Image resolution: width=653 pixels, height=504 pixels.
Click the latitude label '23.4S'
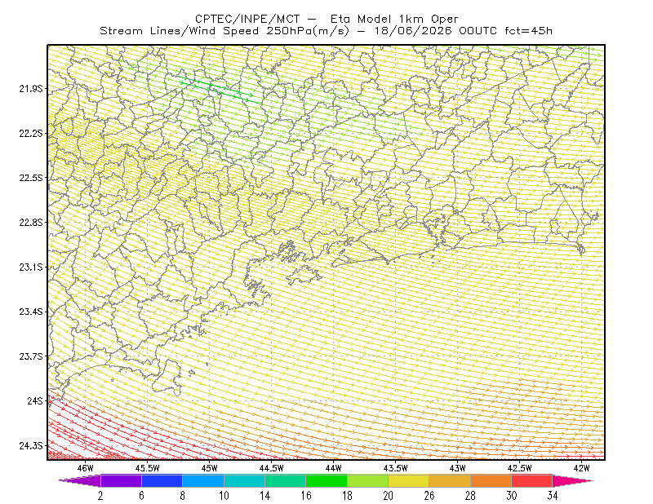pos(30,312)
